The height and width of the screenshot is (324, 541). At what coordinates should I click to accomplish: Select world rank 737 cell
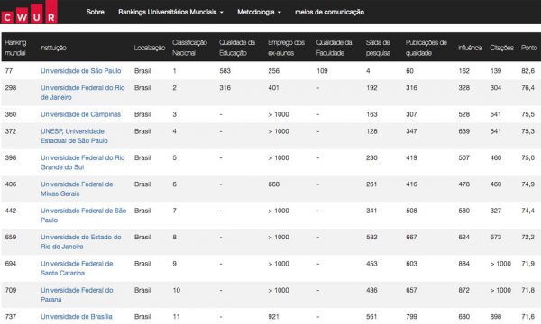(10, 317)
